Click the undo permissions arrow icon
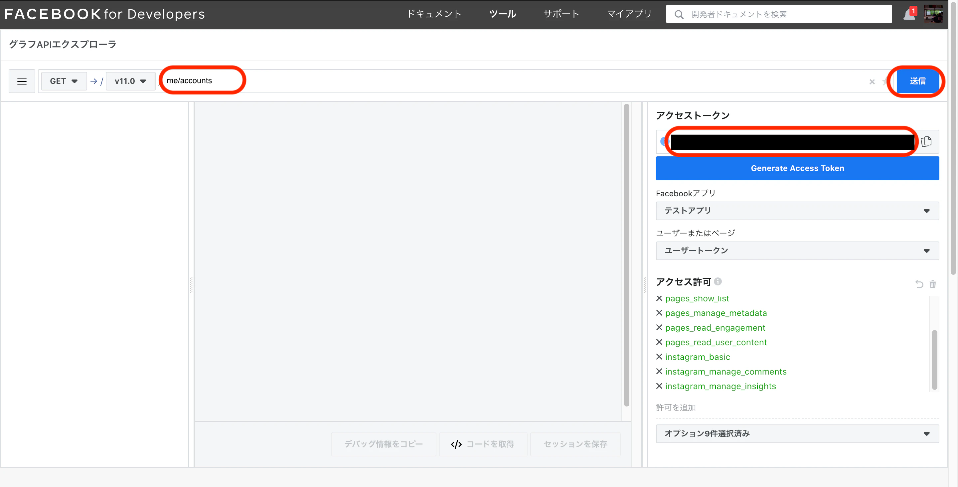The height and width of the screenshot is (487, 958). click(919, 284)
